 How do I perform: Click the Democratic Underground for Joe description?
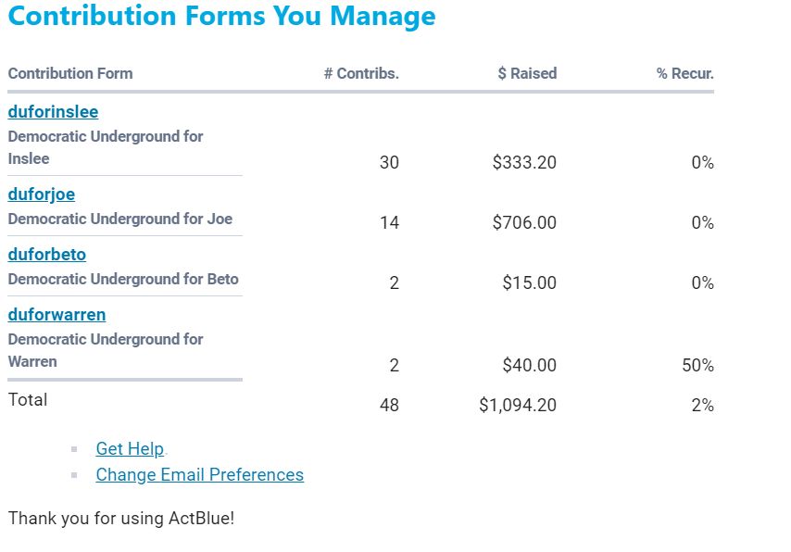point(120,220)
